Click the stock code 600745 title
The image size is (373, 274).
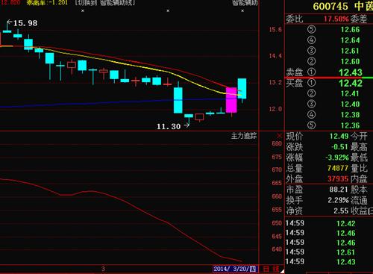point(330,7)
